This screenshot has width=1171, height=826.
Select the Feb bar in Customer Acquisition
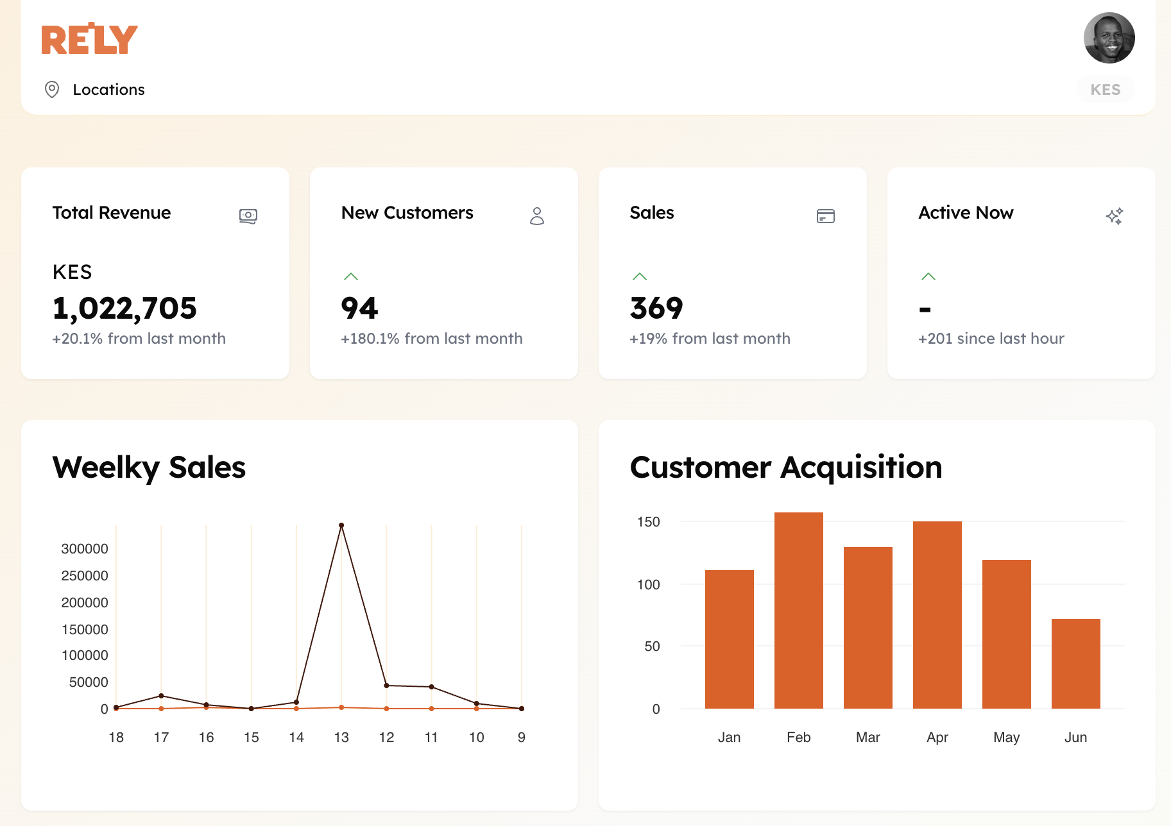(798, 609)
